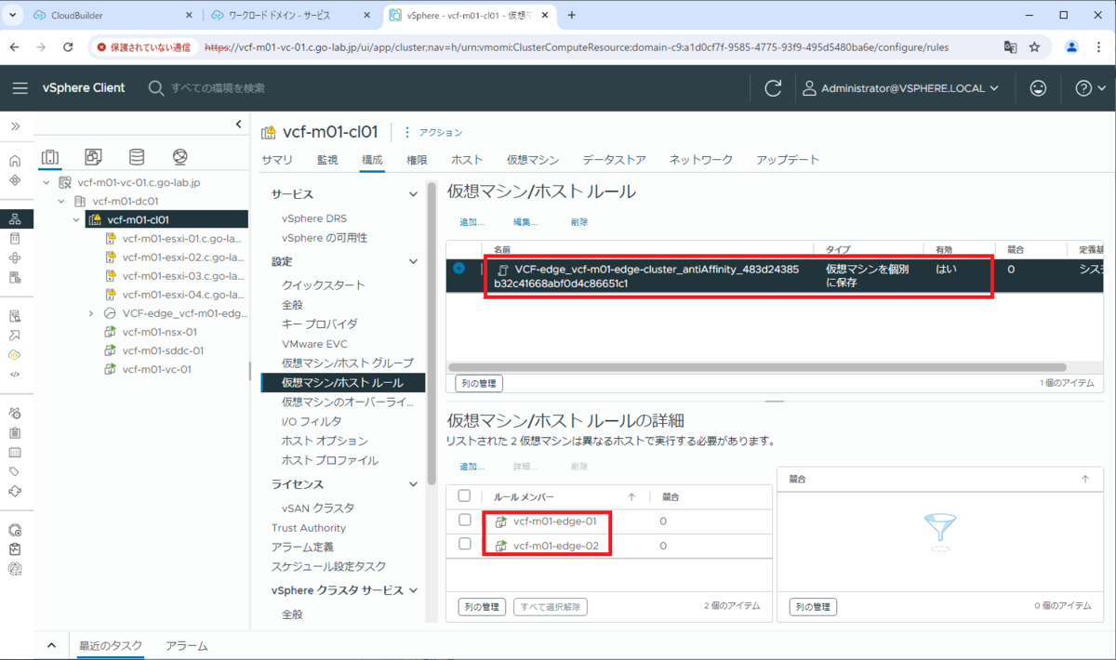Open the smiley feedback icon
Viewport: 1116px width, 660px height.
coord(1038,88)
